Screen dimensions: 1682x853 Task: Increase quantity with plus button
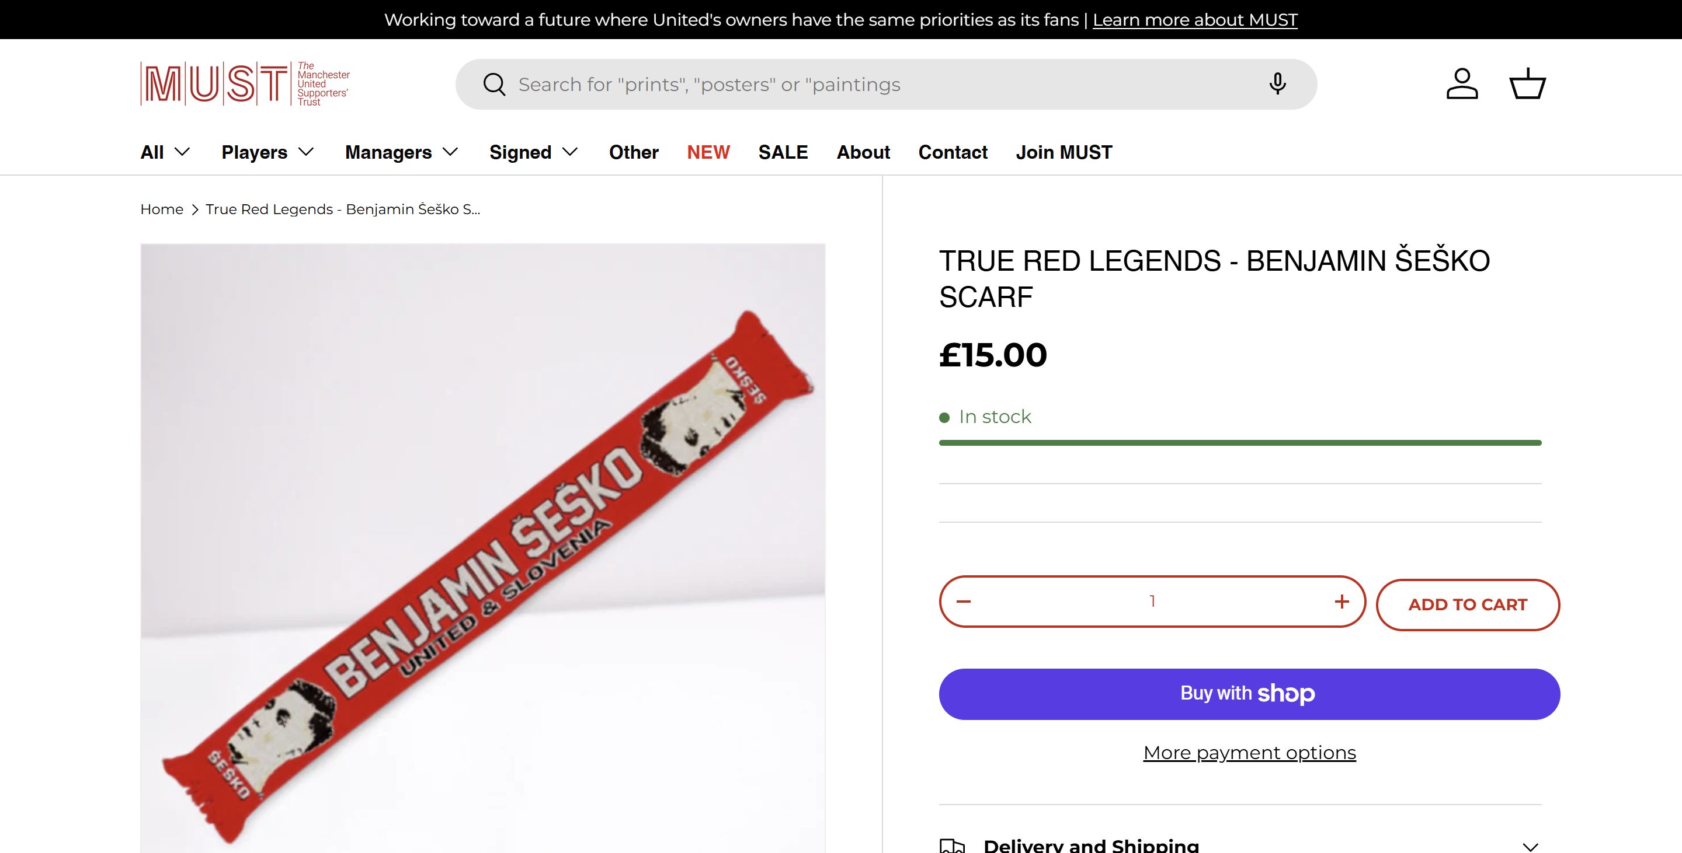pos(1341,602)
